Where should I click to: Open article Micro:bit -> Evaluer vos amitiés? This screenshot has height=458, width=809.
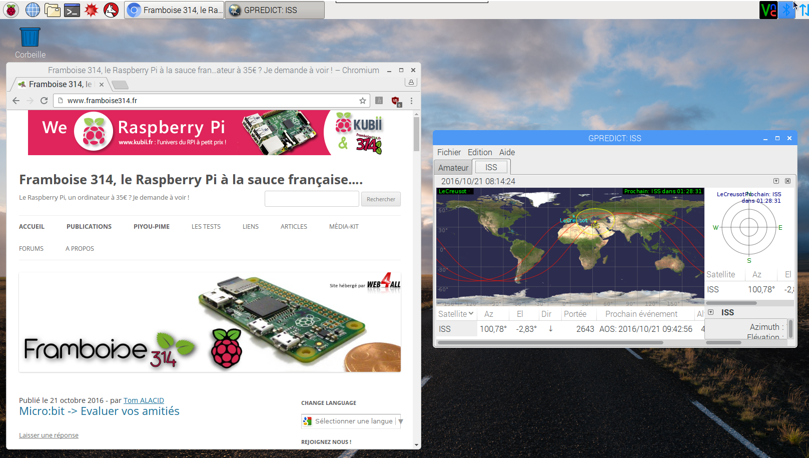click(99, 411)
